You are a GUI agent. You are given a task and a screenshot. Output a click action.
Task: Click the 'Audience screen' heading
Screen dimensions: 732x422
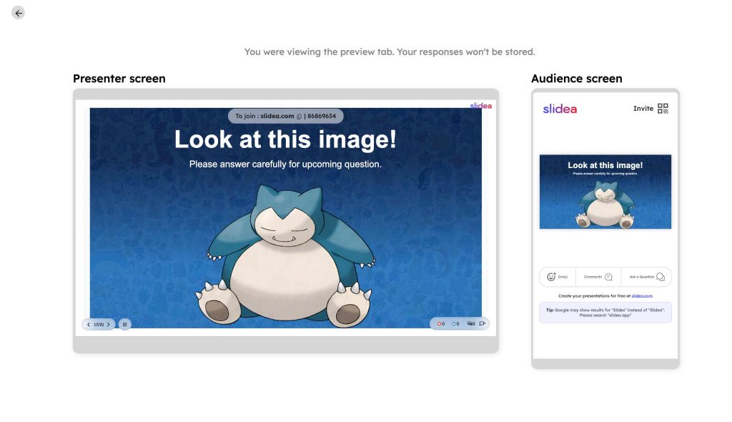coord(577,79)
